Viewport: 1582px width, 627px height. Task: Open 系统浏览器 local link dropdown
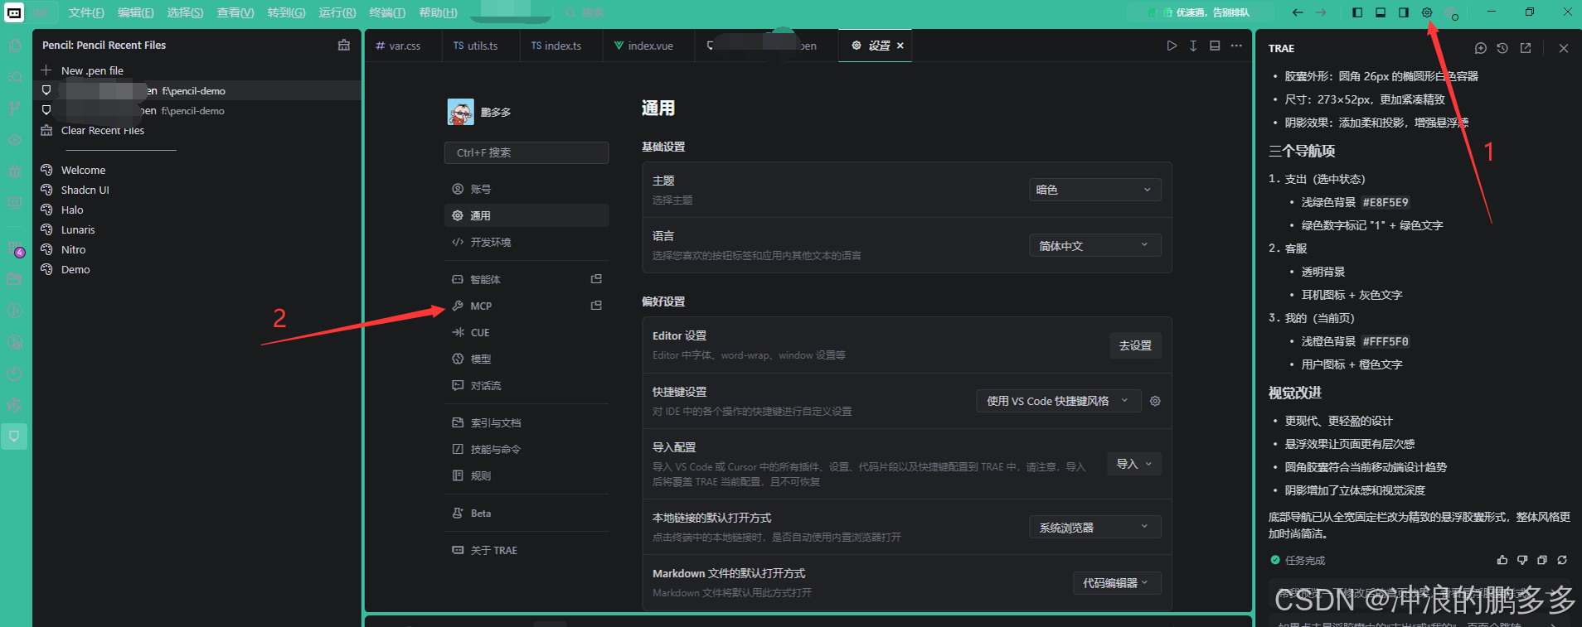pyautogui.click(x=1094, y=527)
